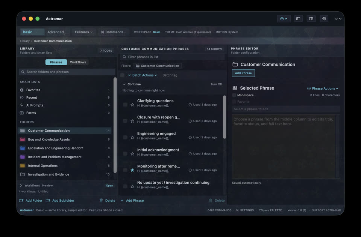Viewport: 361px width, 237px height.
Task: Click the Add Subfolder button
Action: (60, 201)
